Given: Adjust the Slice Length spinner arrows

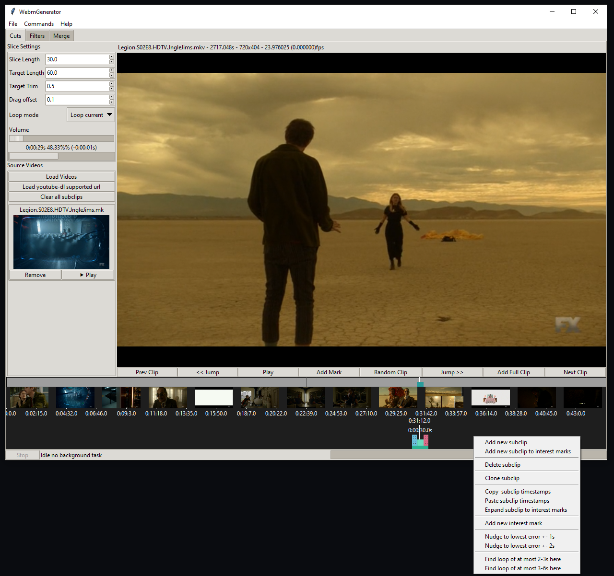Looking at the screenshot, I should (x=112, y=59).
